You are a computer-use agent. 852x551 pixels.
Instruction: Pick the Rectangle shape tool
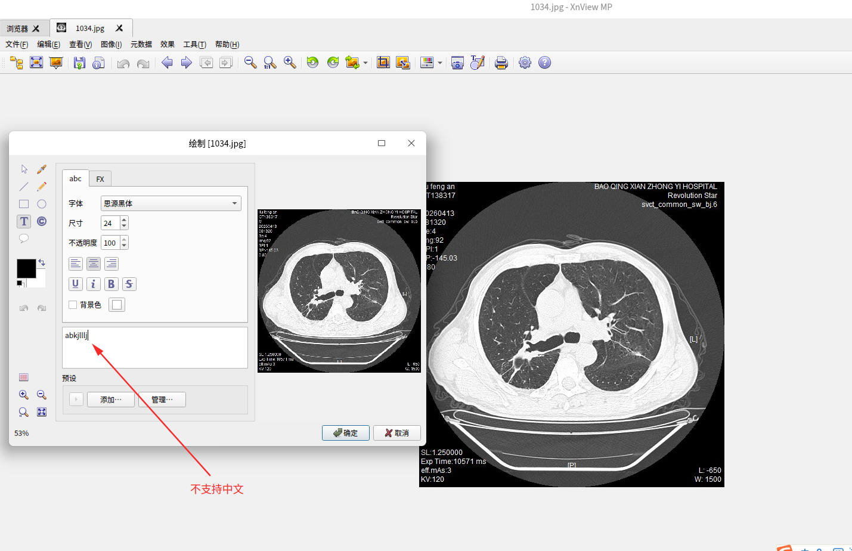pos(24,204)
